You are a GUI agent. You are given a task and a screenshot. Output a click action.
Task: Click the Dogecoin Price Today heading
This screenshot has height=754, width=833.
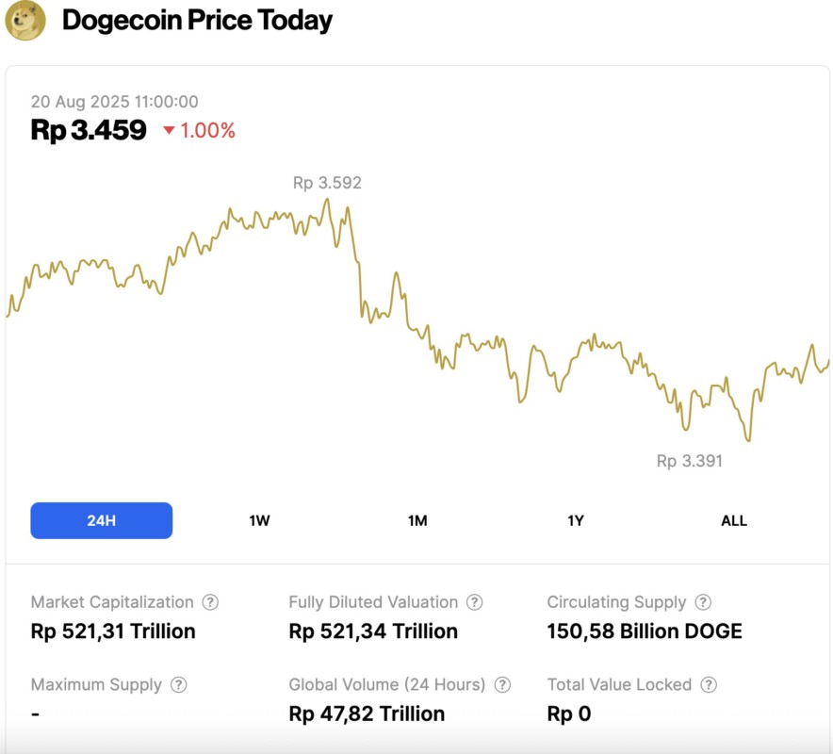[x=196, y=20]
